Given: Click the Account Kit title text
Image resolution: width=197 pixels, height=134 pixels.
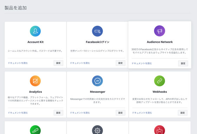Looking at the screenshot, I should (x=36, y=42).
